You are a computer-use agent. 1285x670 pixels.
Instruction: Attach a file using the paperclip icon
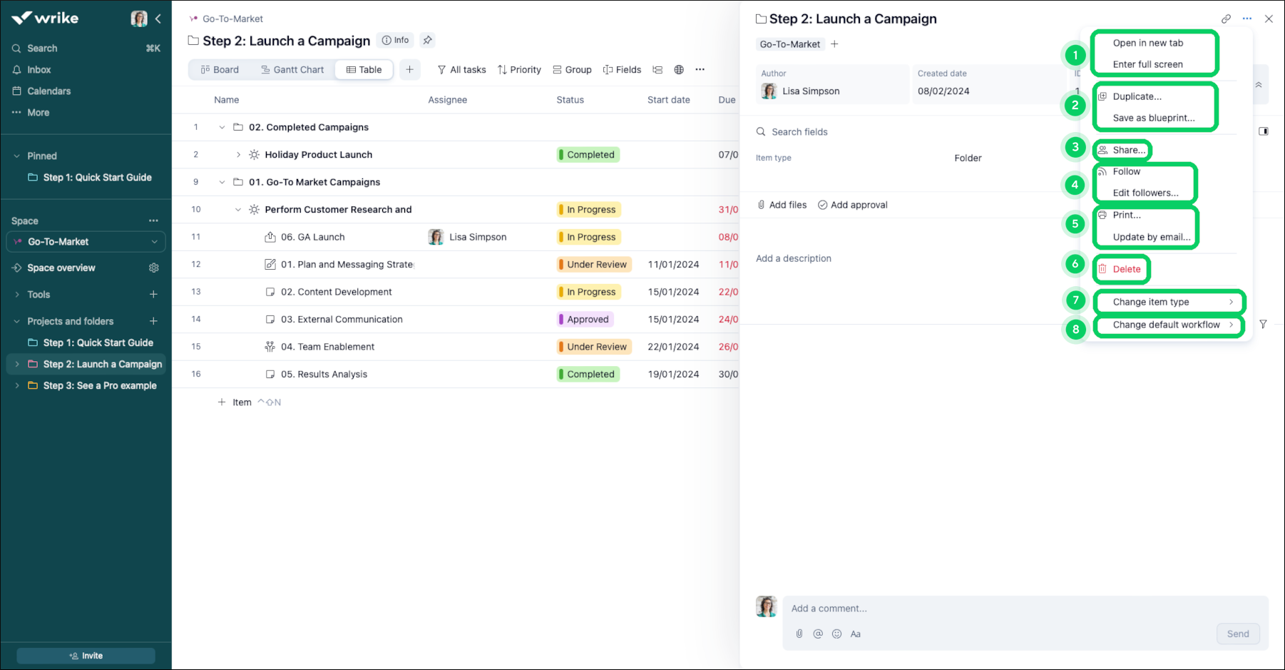point(799,634)
